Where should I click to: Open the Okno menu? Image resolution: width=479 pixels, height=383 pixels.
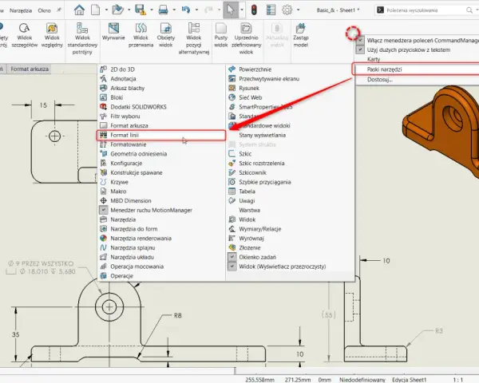click(x=44, y=10)
